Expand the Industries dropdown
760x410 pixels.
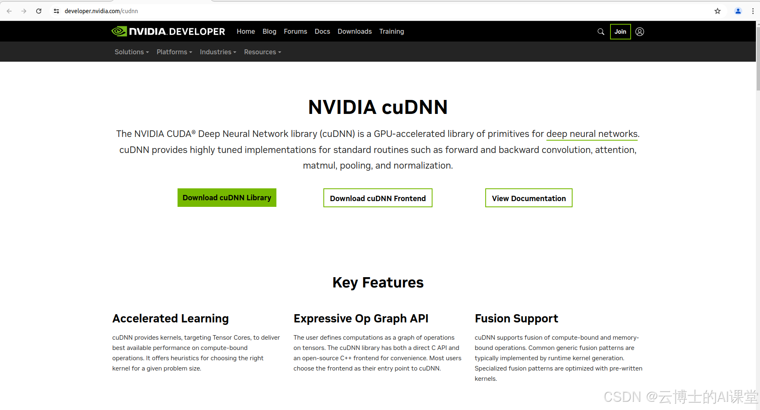tap(218, 52)
